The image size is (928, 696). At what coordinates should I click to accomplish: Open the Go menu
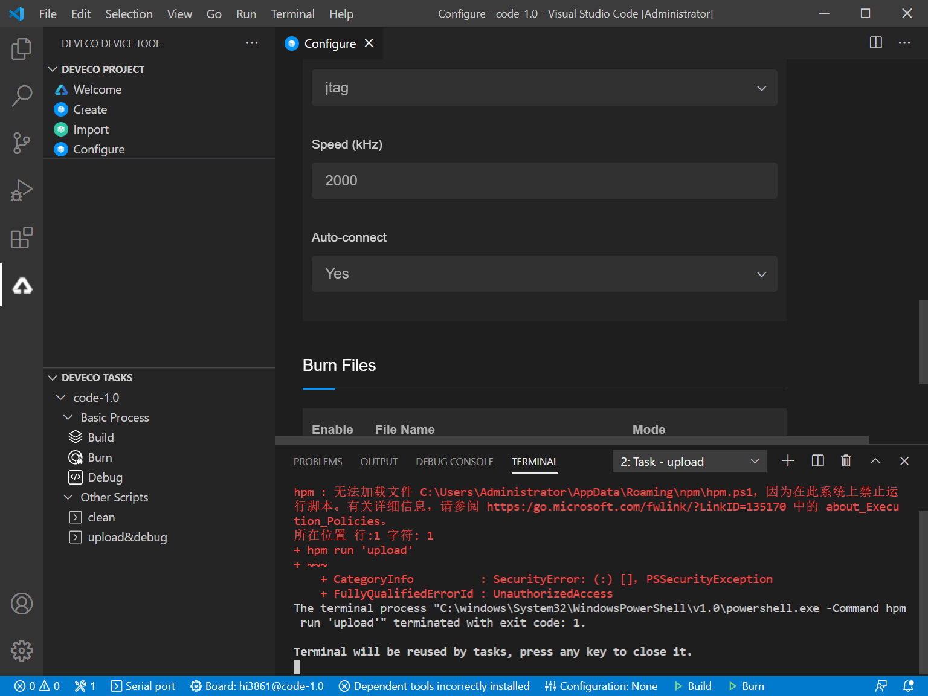pyautogui.click(x=214, y=14)
